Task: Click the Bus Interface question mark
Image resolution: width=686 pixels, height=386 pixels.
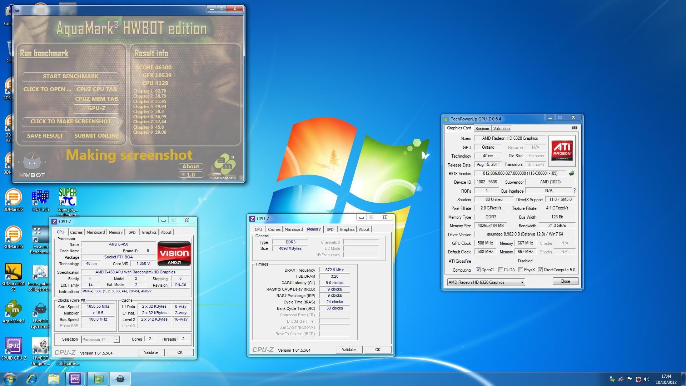Action: point(575,190)
